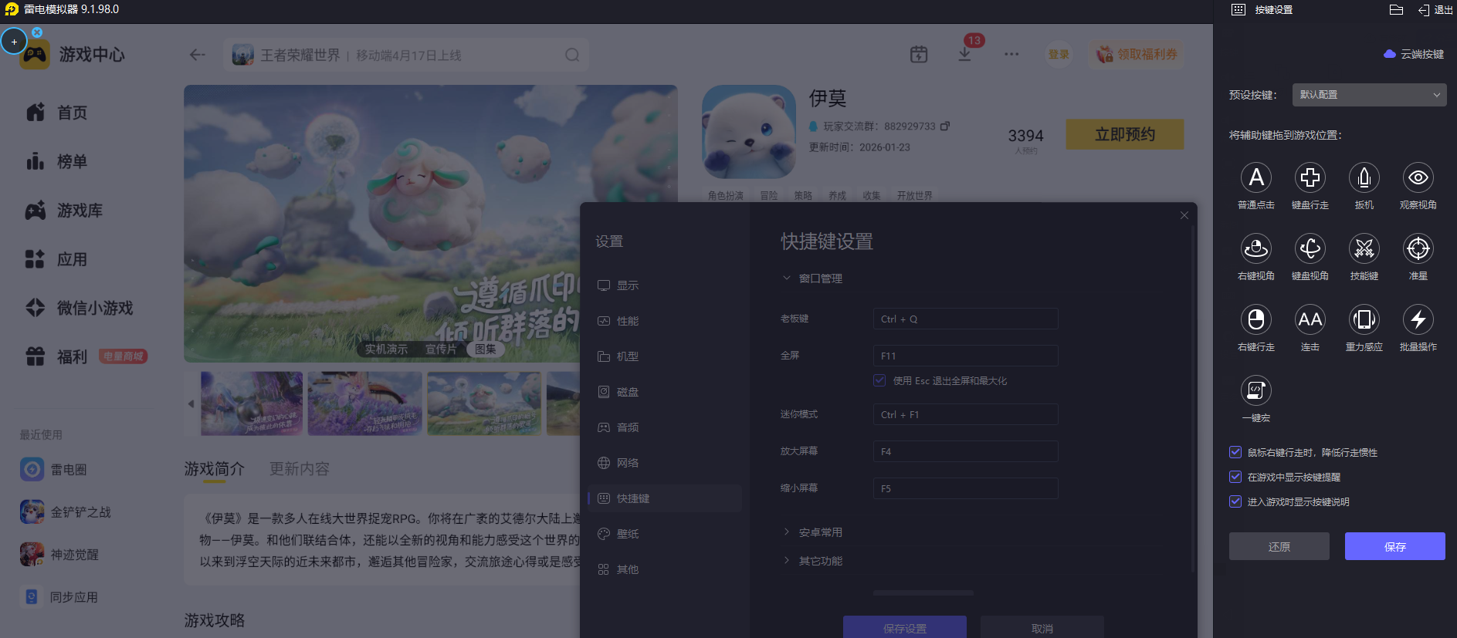Open 游戏库 in the sidebar
The image size is (1457, 638).
[x=64, y=211]
